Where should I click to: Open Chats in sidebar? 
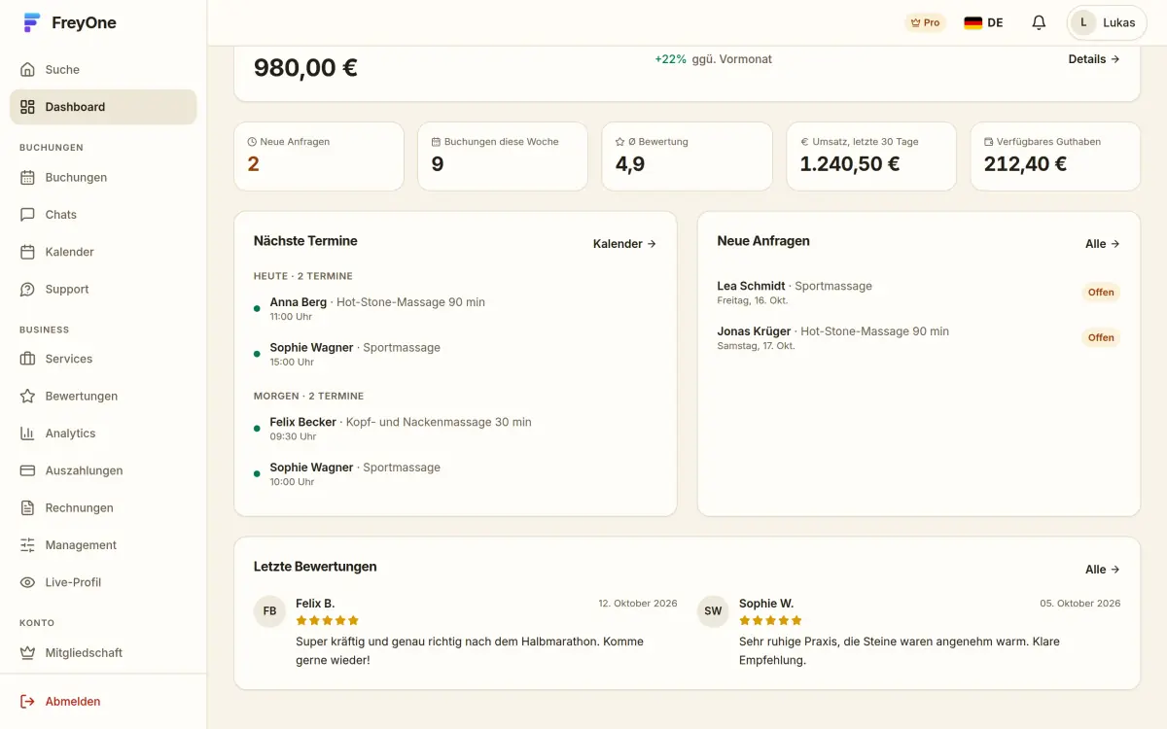(103, 215)
